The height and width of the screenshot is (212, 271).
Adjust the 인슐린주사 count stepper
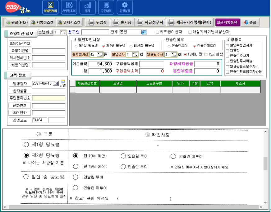pyautogui.click(x=174, y=54)
